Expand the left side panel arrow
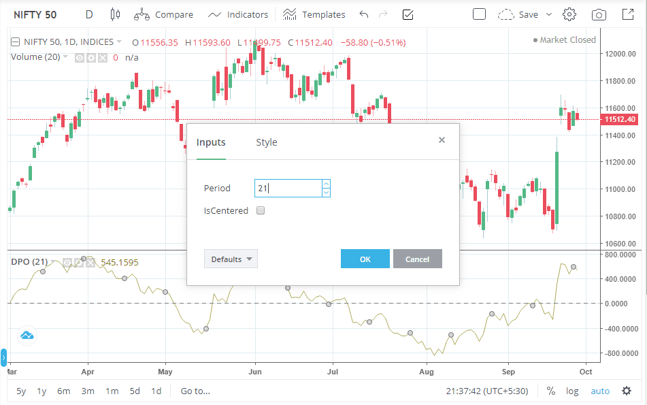 click(x=3, y=357)
